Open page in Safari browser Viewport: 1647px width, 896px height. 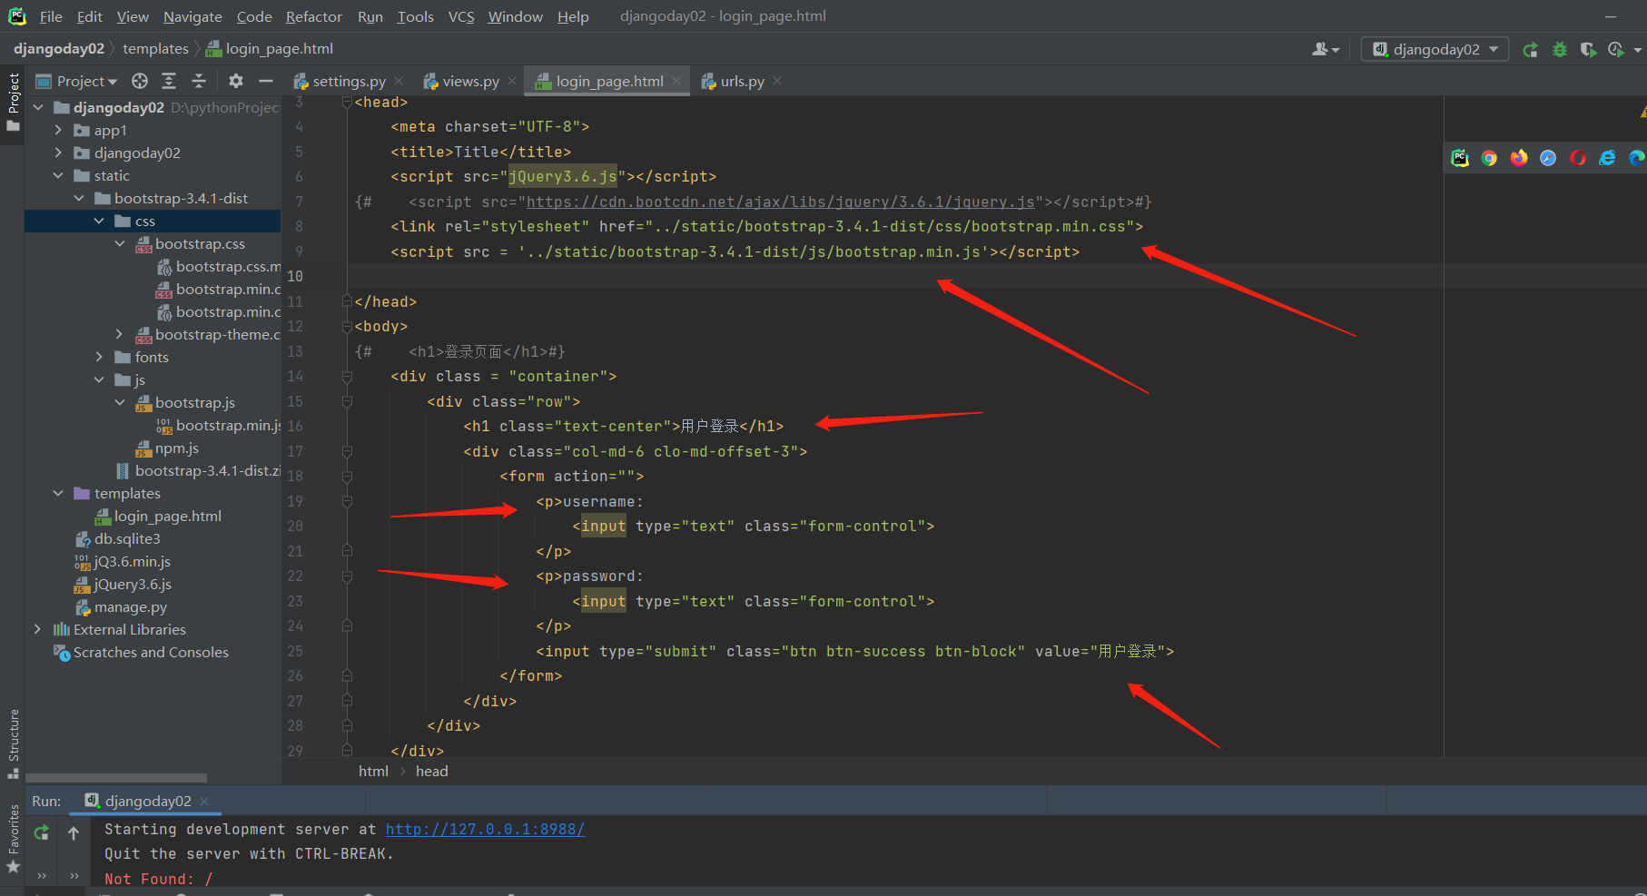click(1548, 158)
